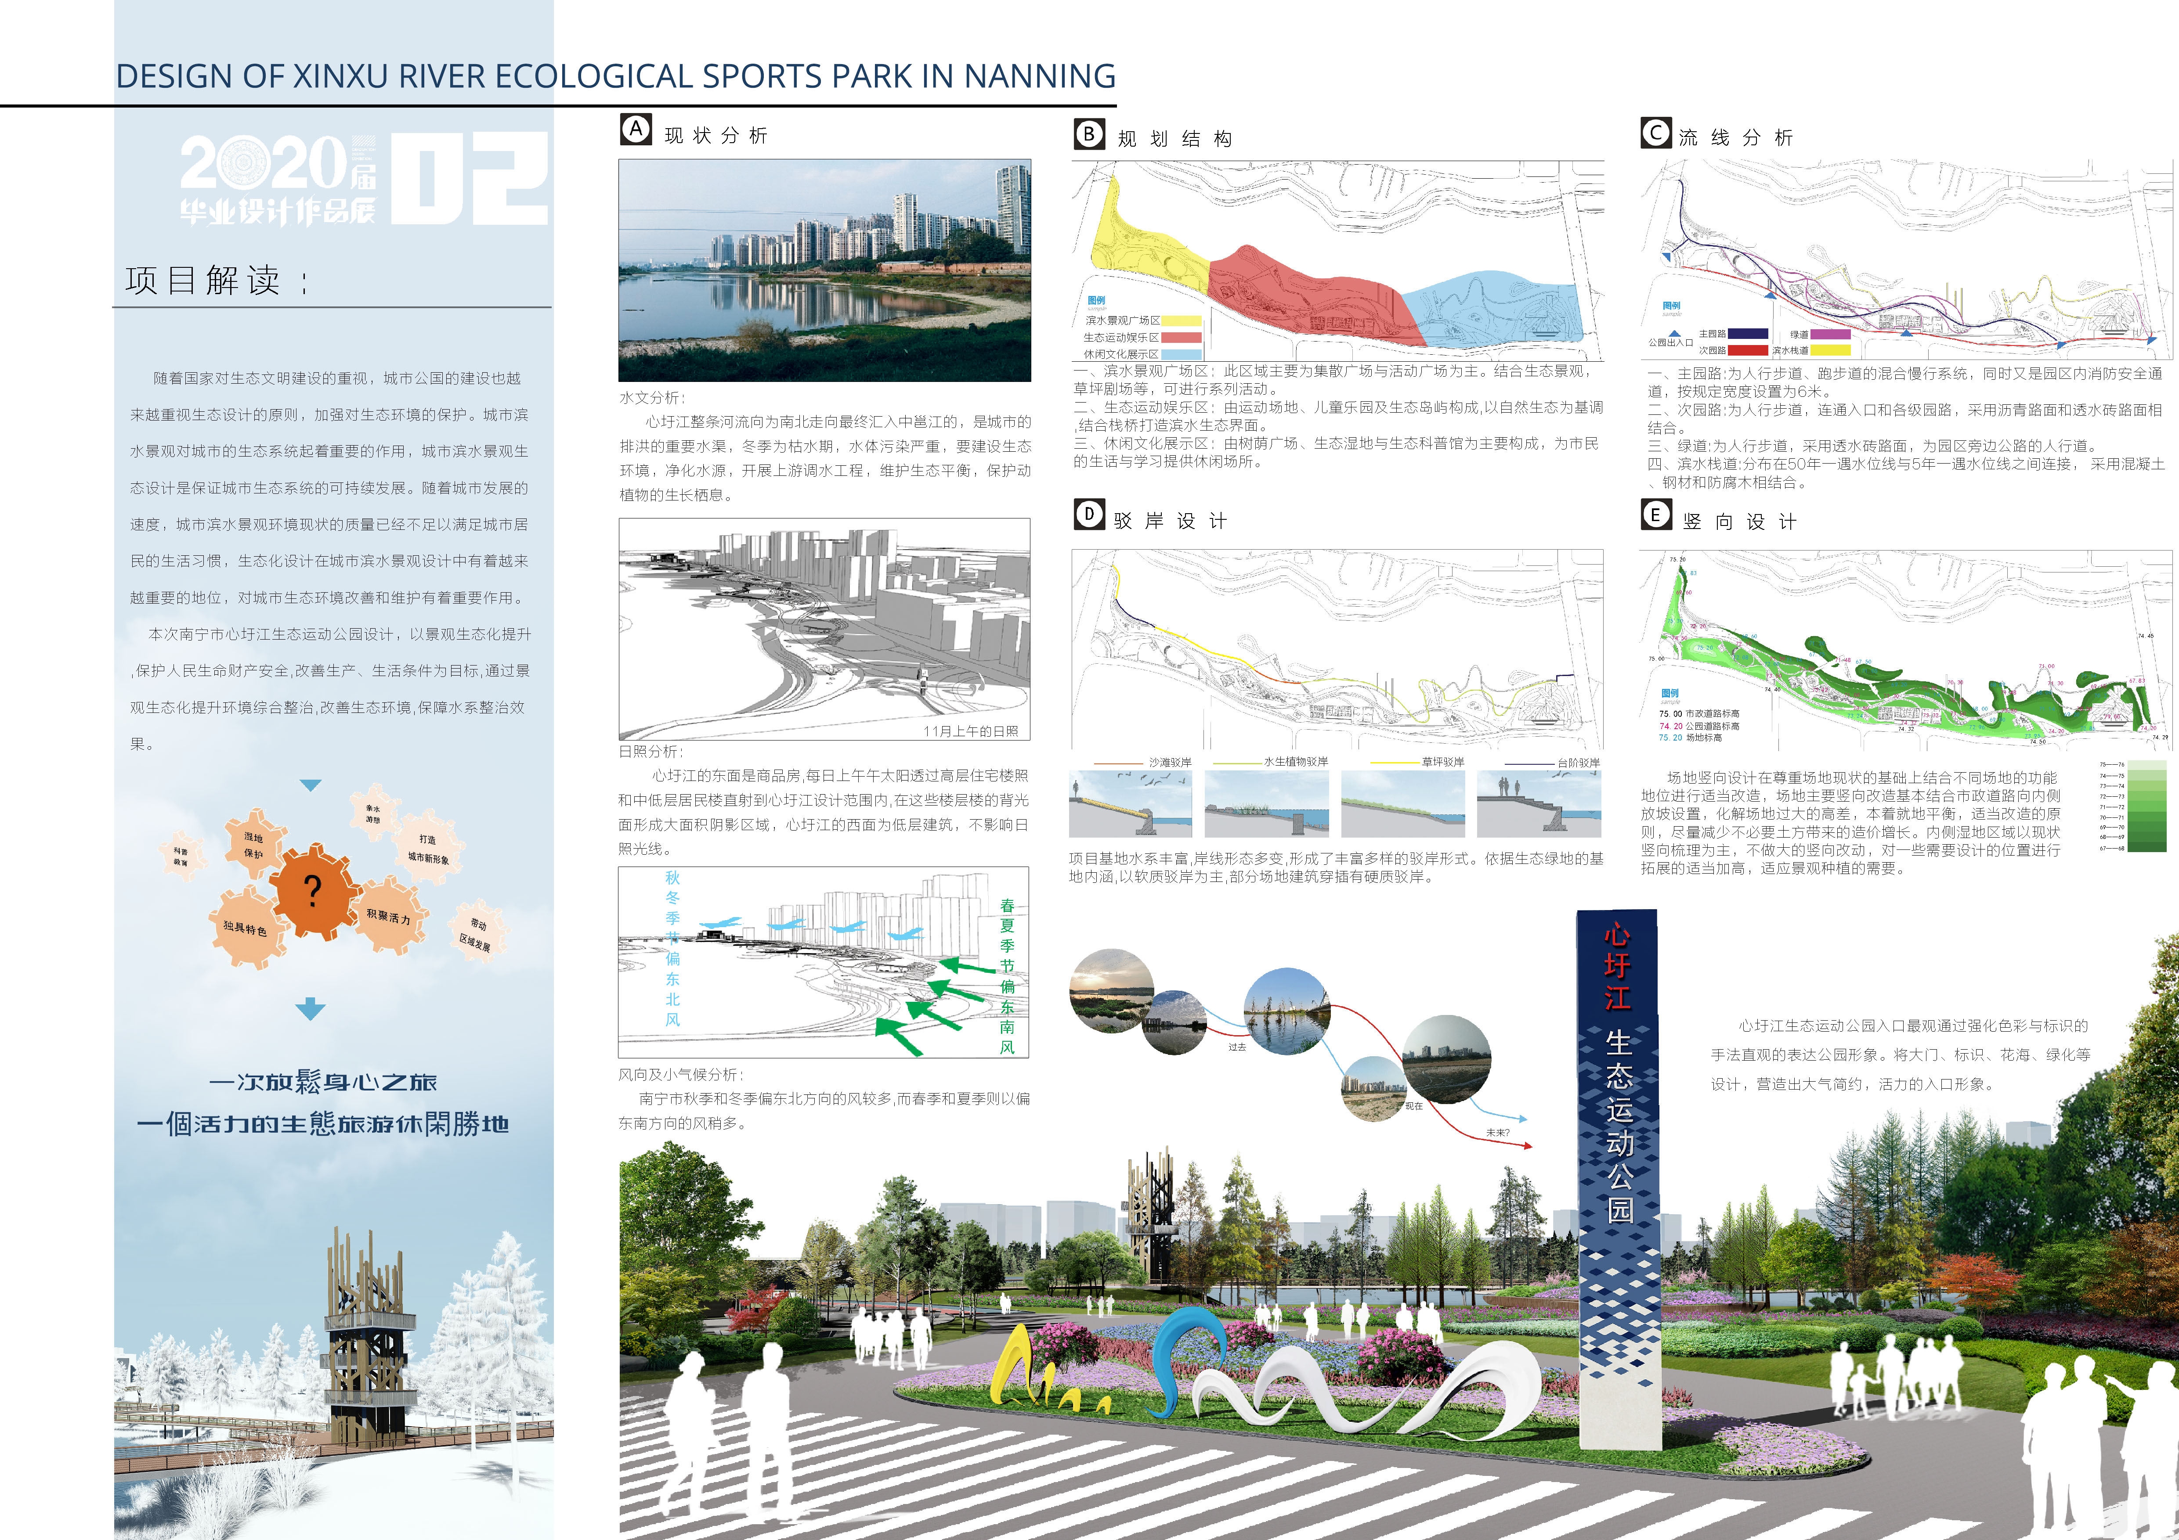This screenshot has height=1540, width=2179.
Task: Click the wooden tower in snow scene
Action: pyautogui.click(x=367, y=1337)
